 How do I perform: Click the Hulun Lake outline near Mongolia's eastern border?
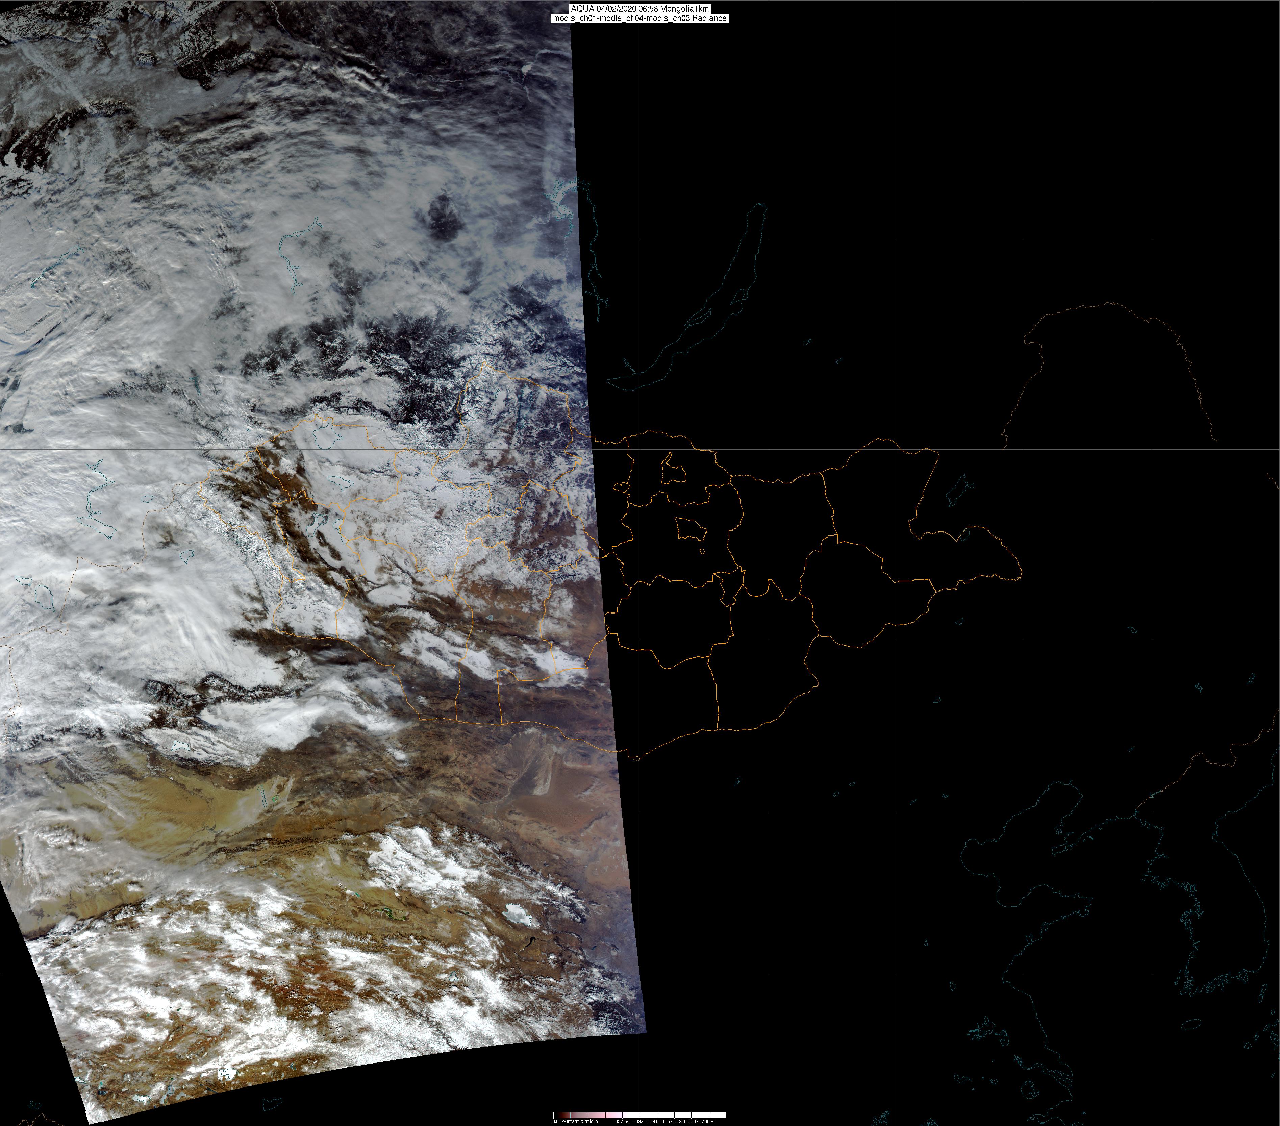tap(959, 490)
